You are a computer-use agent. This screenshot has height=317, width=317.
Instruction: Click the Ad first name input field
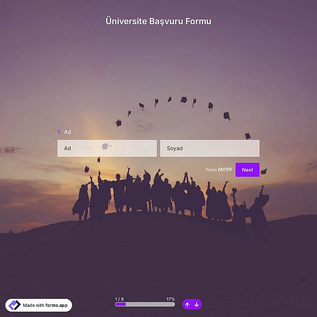point(107,148)
